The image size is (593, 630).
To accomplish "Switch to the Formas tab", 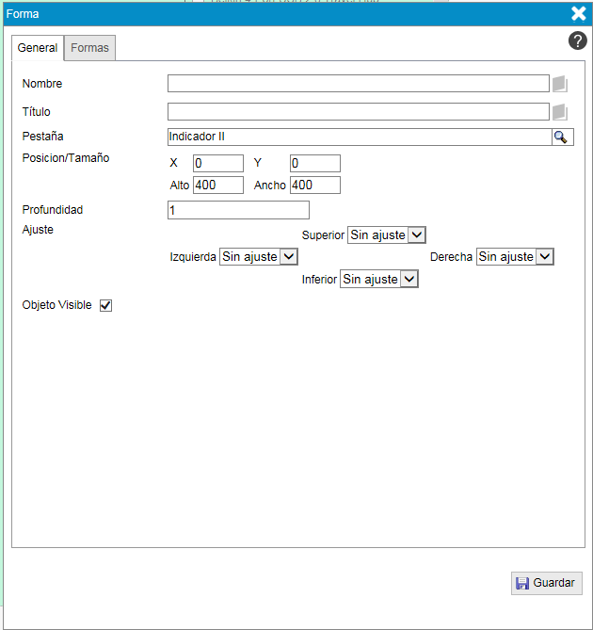I will 89,48.
